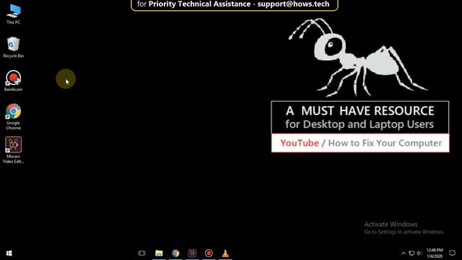Open the Windows Start menu
Screen dimensions: 462x260
[x=9, y=253]
